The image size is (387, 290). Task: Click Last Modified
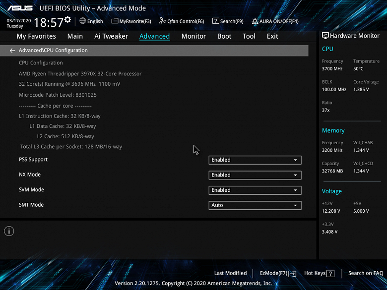coord(231,273)
